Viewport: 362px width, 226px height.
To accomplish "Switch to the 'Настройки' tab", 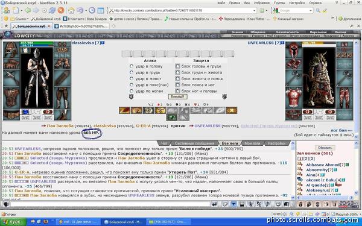I will pos(277,143).
